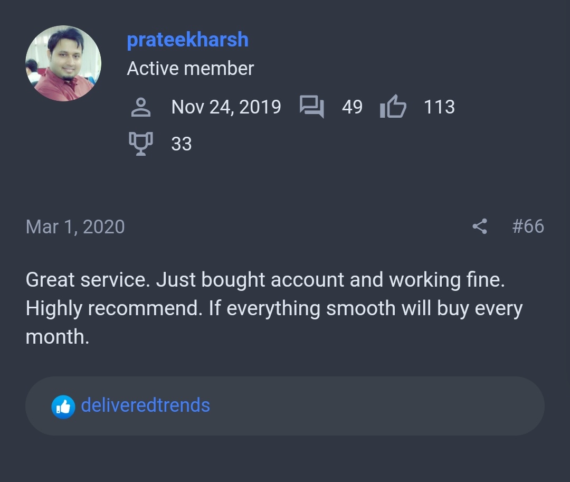Click the trophy points value 33

point(182,144)
